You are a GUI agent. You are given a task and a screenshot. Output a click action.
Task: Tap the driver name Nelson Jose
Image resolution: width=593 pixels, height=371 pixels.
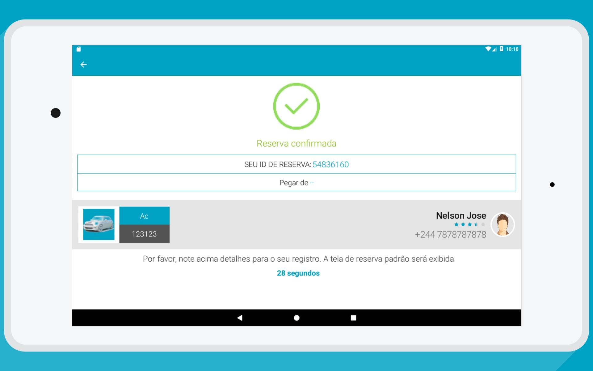[x=461, y=215]
